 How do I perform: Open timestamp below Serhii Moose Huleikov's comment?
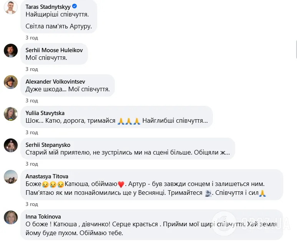pos(32,69)
